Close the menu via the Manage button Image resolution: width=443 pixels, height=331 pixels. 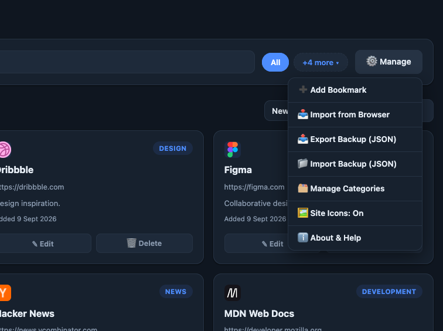click(x=389, y=62)
